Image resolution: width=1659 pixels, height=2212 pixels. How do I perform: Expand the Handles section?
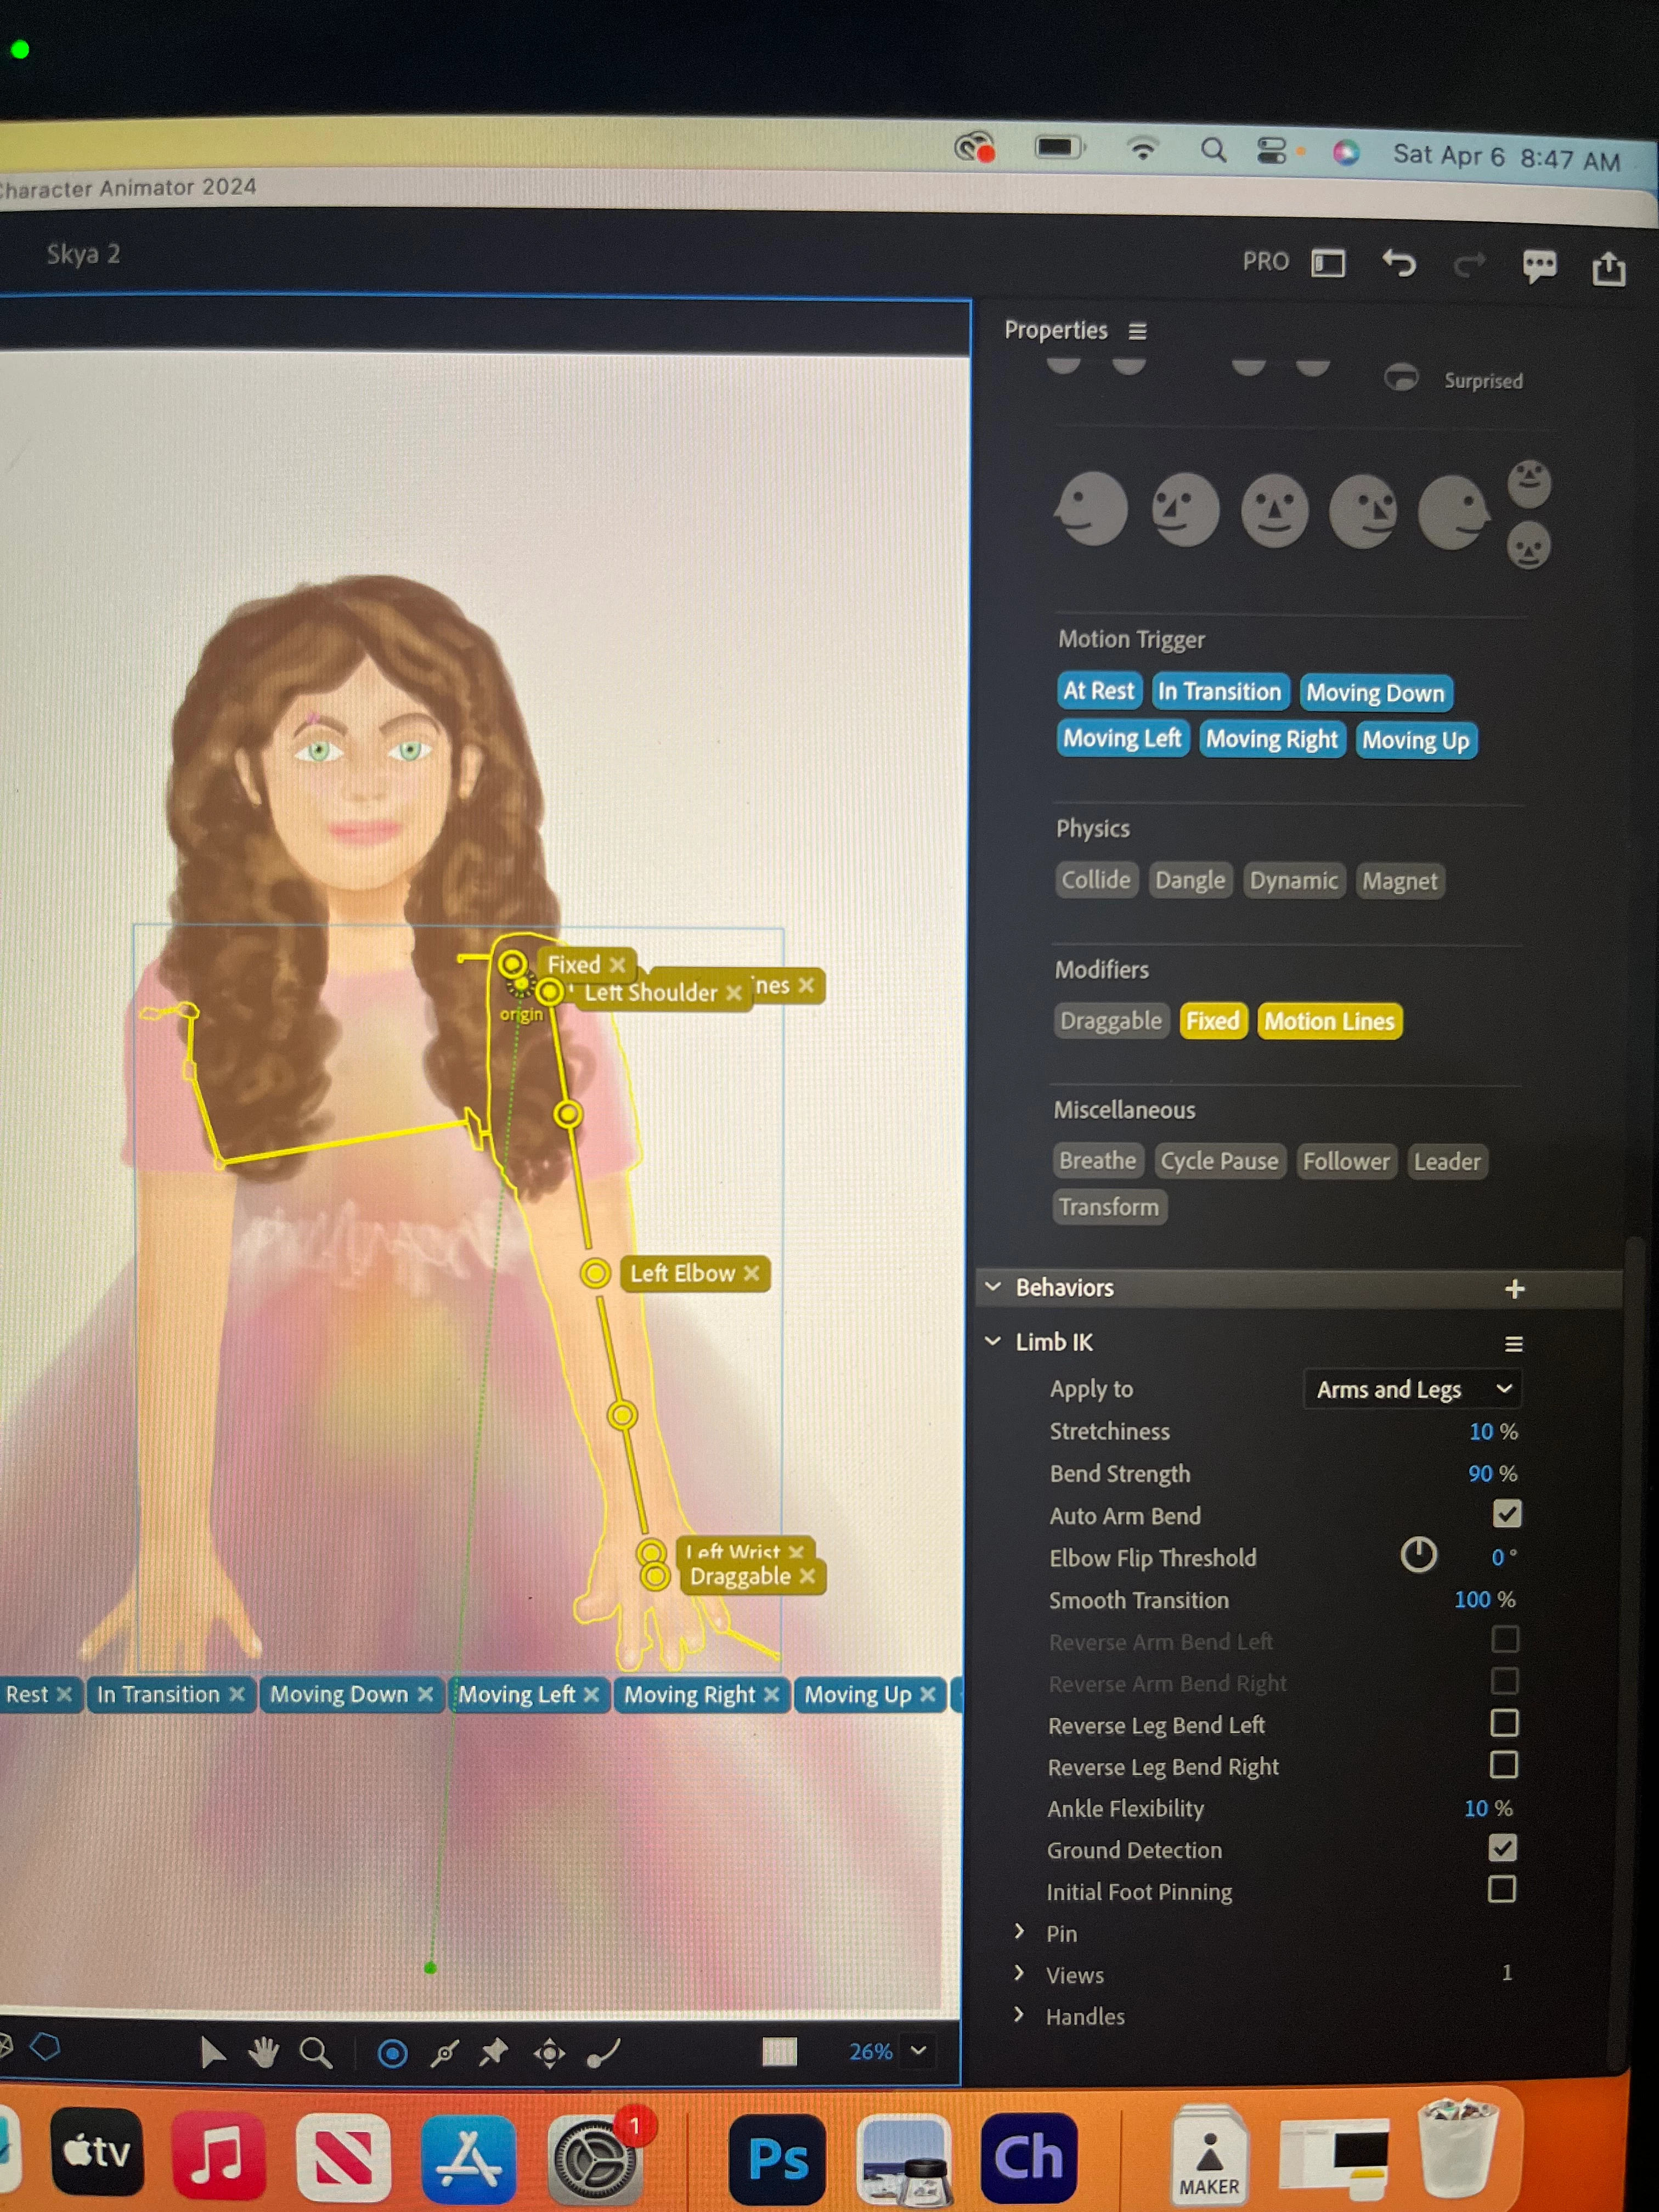[1019, 2014]
